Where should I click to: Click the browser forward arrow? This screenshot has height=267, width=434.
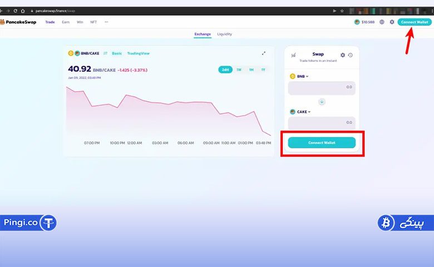point(8,11)
